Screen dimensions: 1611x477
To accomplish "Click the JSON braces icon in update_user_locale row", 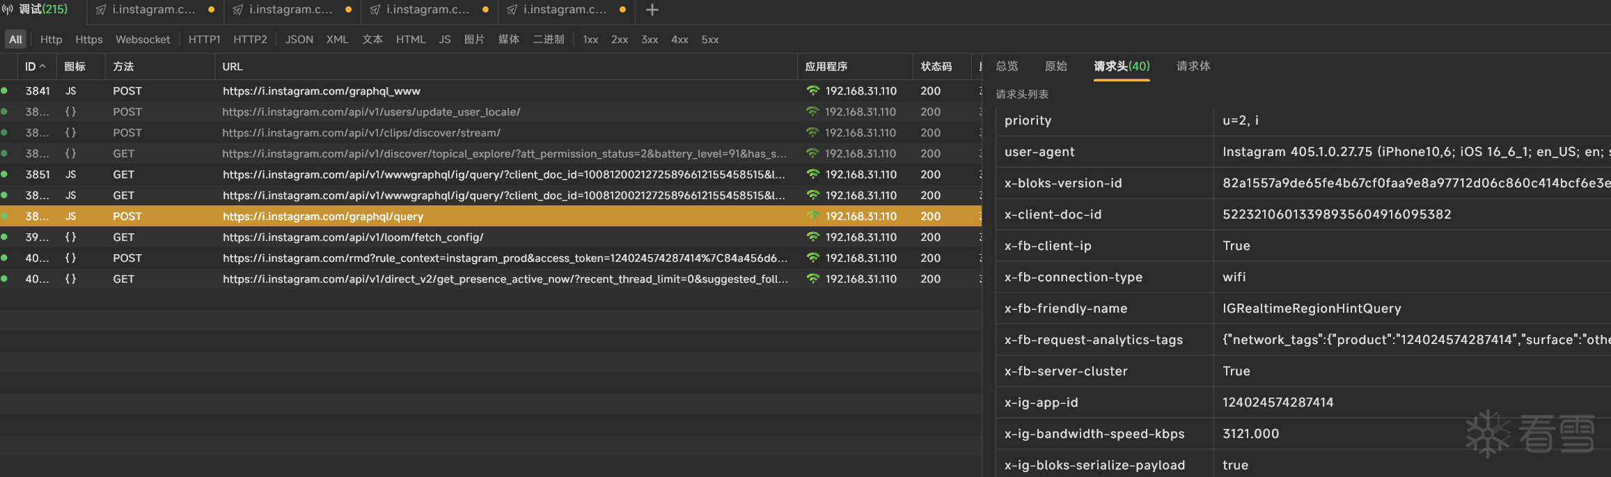I will click(x=70, y=112).
